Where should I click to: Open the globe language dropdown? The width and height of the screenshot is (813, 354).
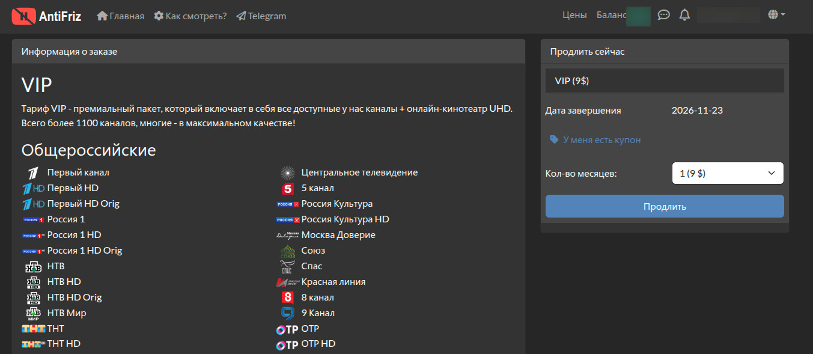tap(777, 15)
